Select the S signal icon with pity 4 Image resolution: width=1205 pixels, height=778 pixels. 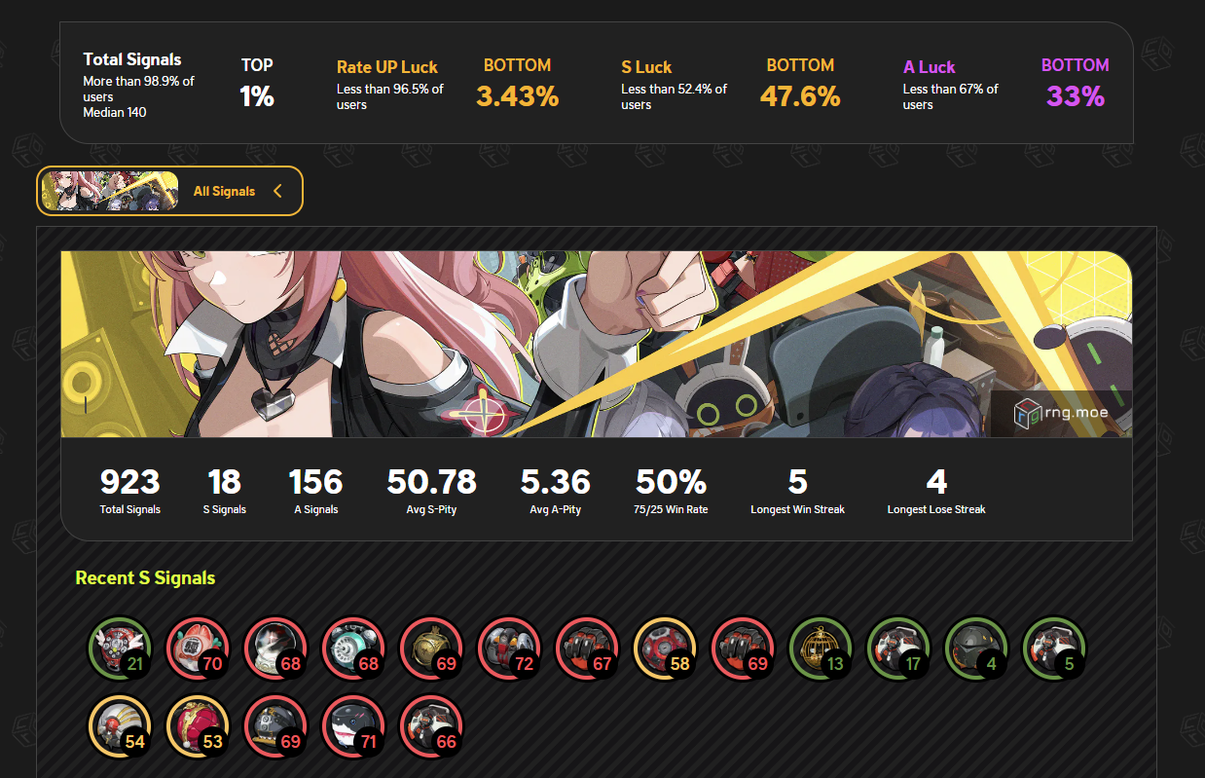click(976, 648)
